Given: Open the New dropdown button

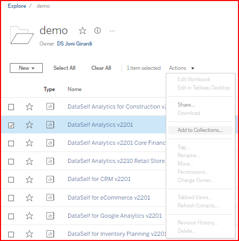Looking at the screenshot, I should click(26, 68).
